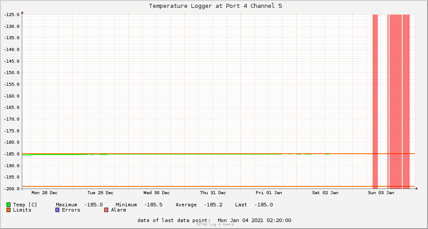This screenshot has width=428, height=229.
Task: Click the Minimum value -185.5
Action: [x=154, y=205]
